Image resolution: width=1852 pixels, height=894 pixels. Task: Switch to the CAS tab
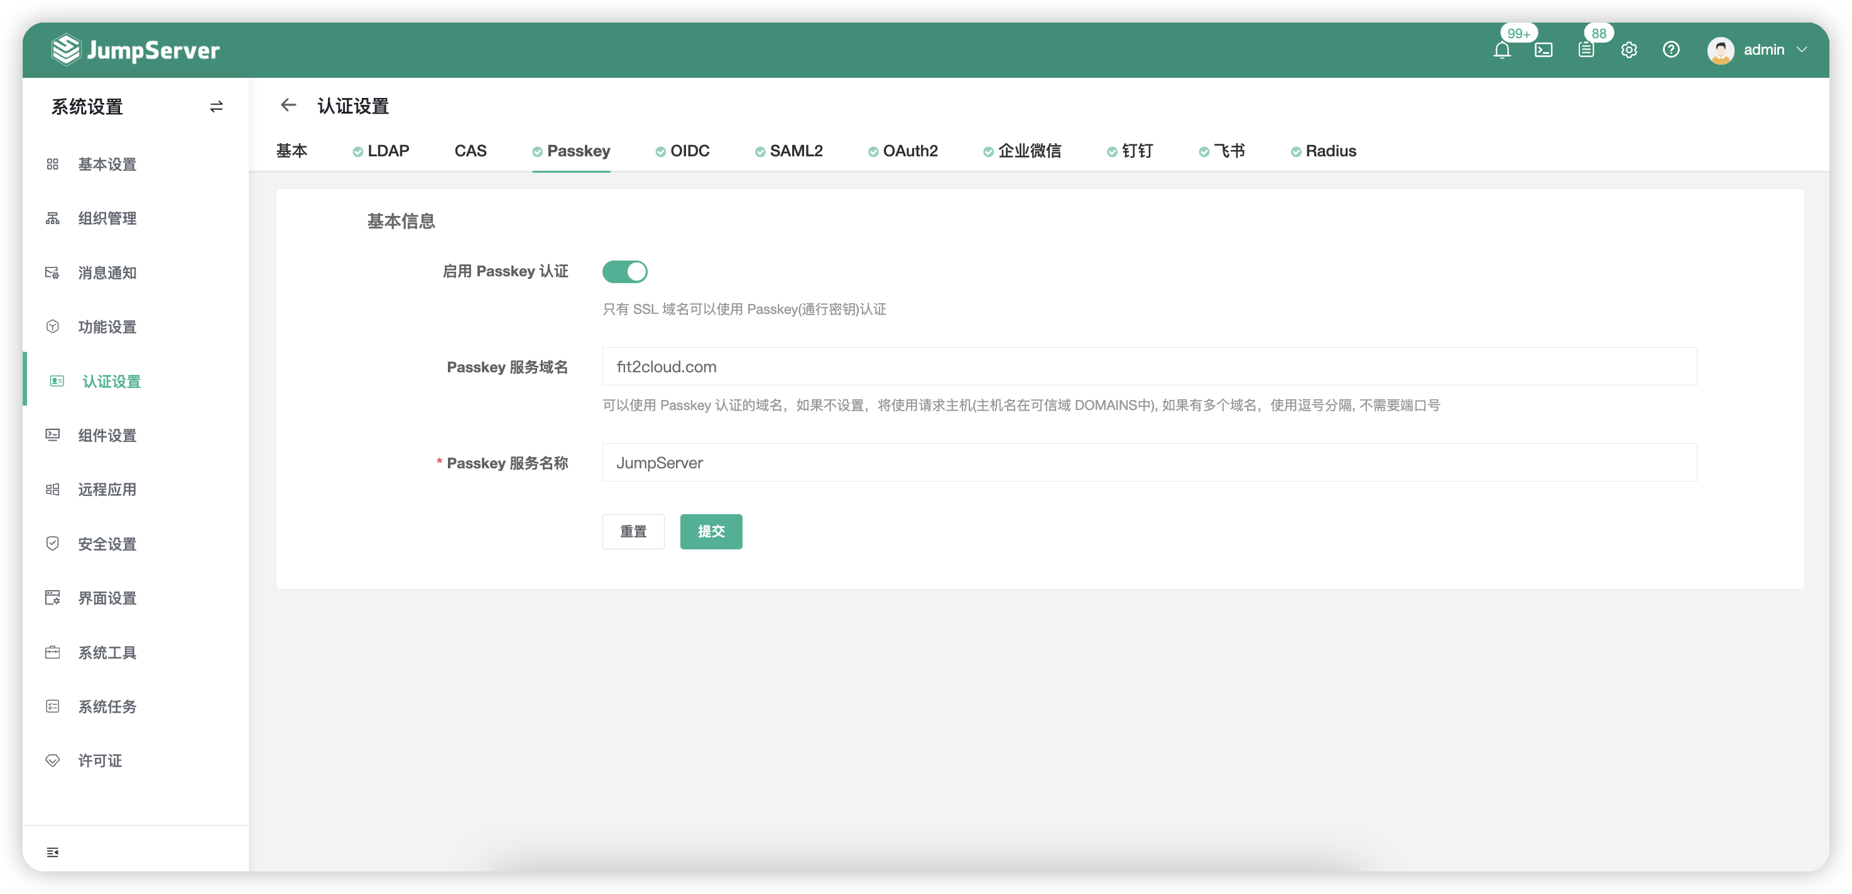coord(470,151)
